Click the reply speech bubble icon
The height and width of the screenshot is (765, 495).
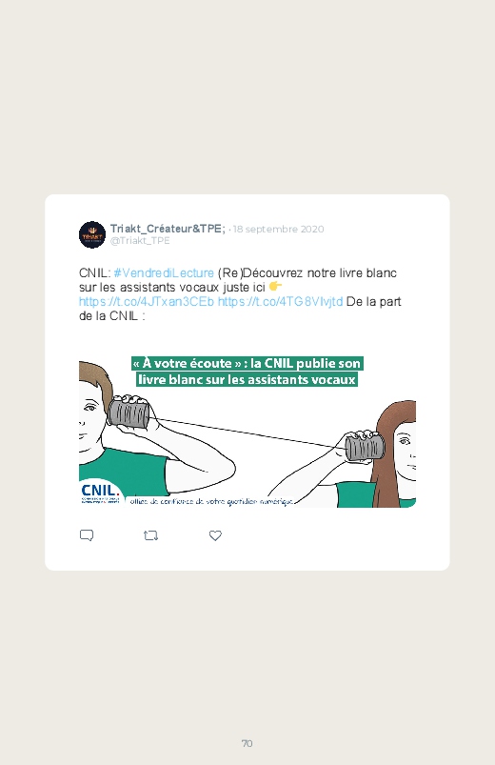click(87, 535)
